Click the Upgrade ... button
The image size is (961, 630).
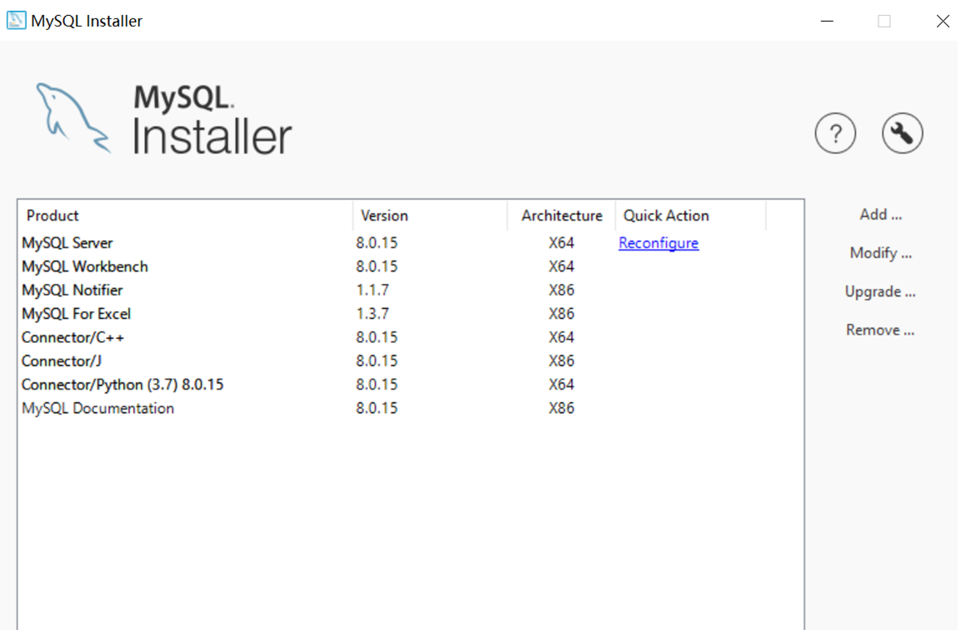880,291
